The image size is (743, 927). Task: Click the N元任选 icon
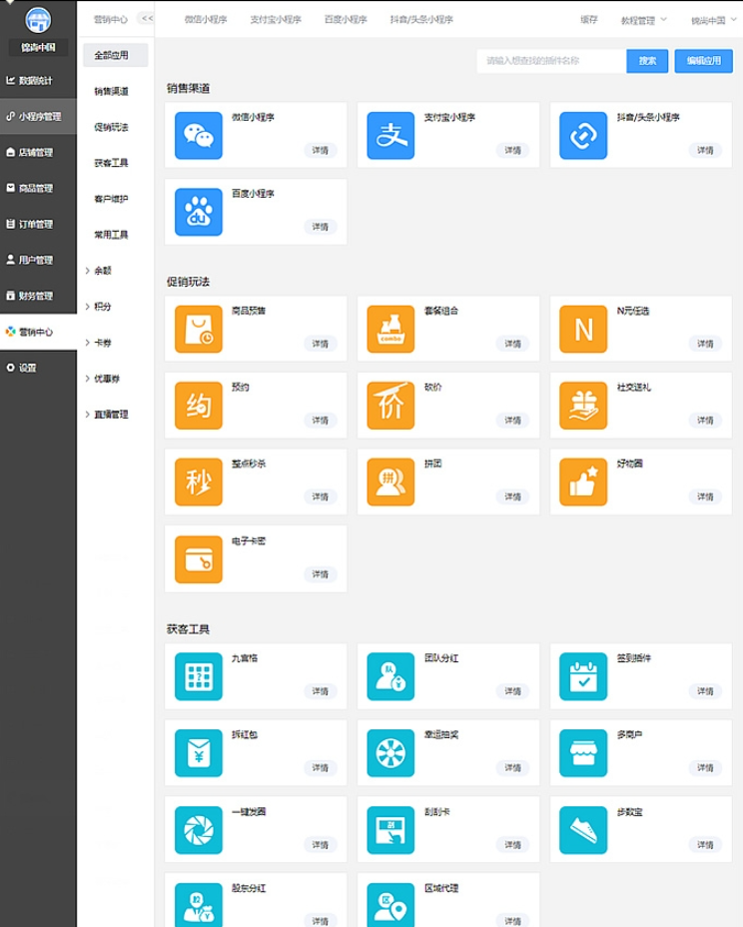(x=583, y=329)
